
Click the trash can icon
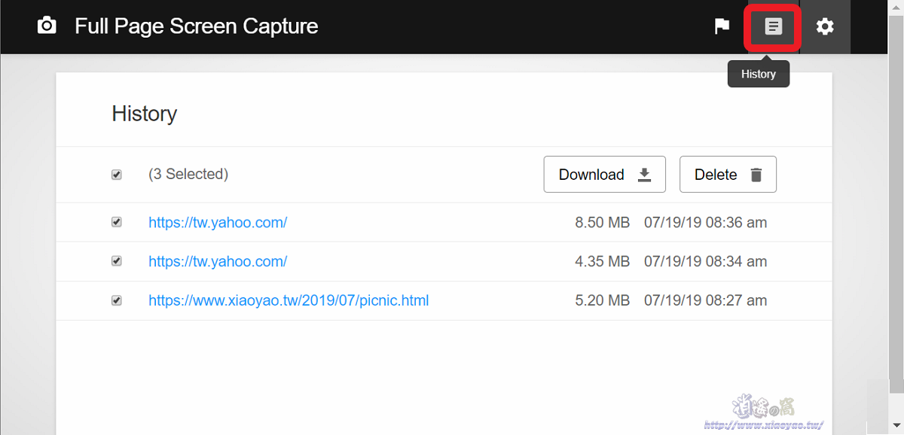click(x=756, y=175)
